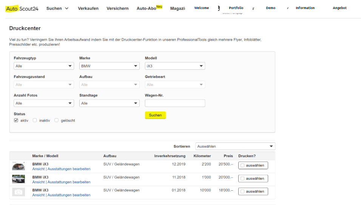Expand the Fahrzeugzustand dropdown

44,84
